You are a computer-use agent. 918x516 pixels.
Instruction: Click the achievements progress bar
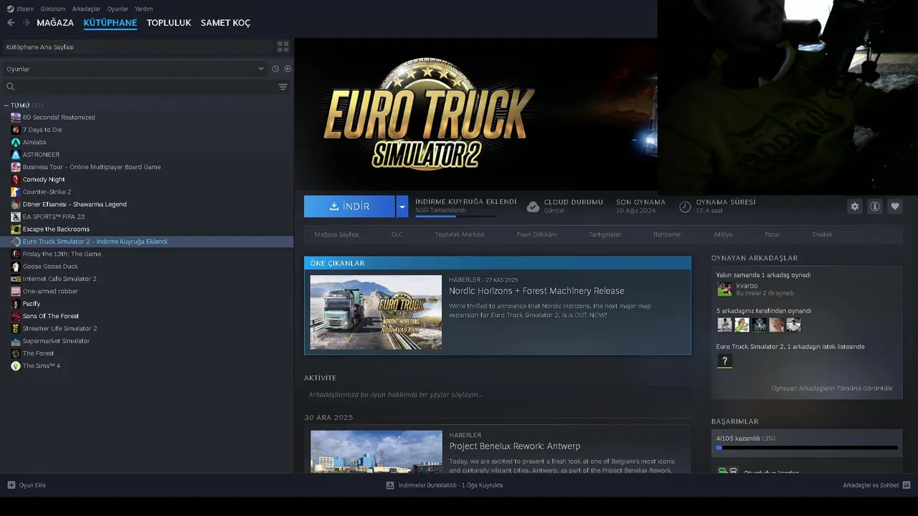pos(807,448)
